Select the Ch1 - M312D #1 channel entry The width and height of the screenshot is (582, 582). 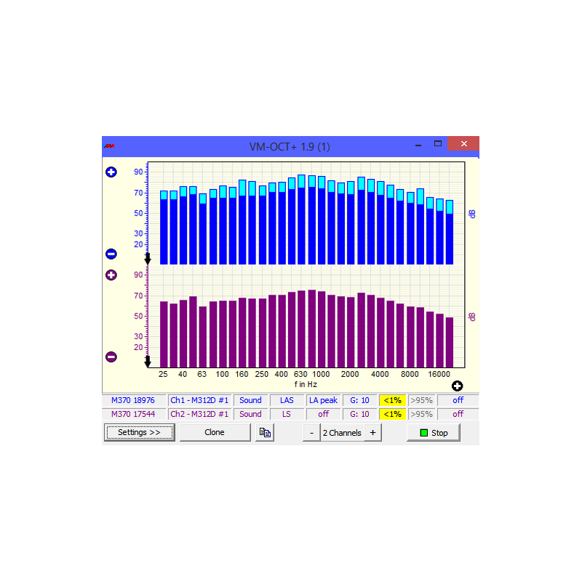[199, 400]
